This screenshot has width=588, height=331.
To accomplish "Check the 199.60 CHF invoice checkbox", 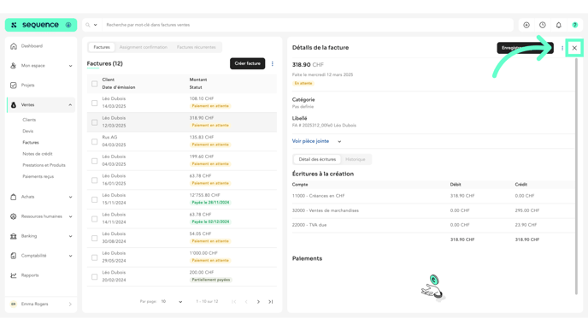I will pos(95,161).
